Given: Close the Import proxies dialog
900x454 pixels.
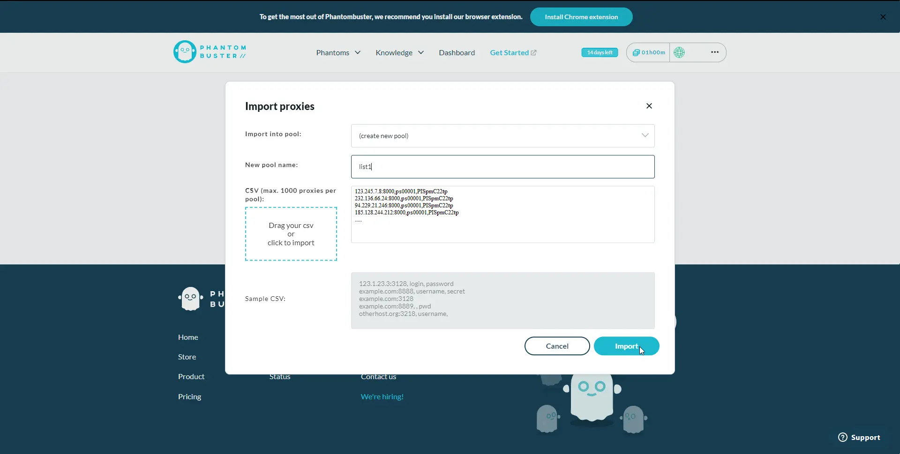Looking at the screenshot, I should click(x=649, y=106).
